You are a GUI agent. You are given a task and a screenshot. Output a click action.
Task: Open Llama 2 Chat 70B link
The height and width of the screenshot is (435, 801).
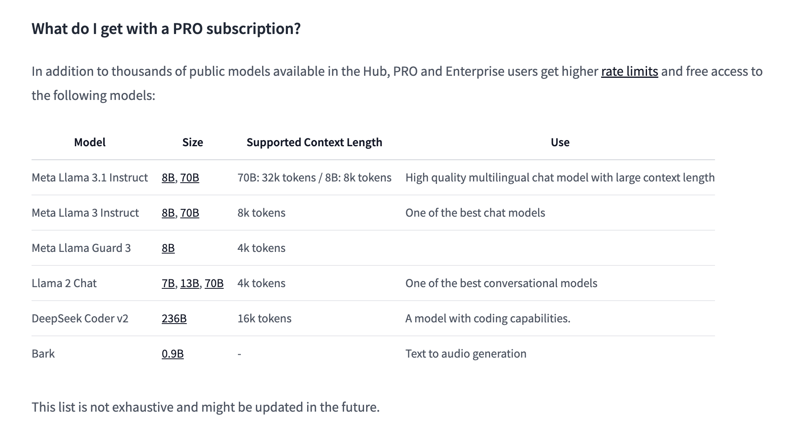coord(214,283)
